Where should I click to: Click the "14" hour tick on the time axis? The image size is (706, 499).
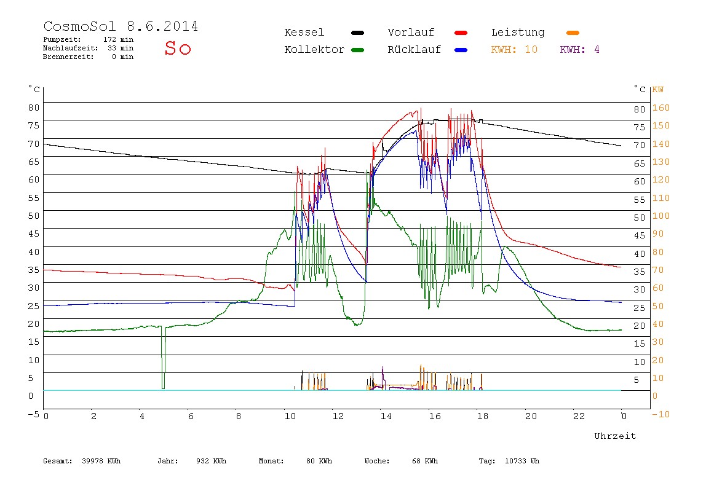(386, 416)
